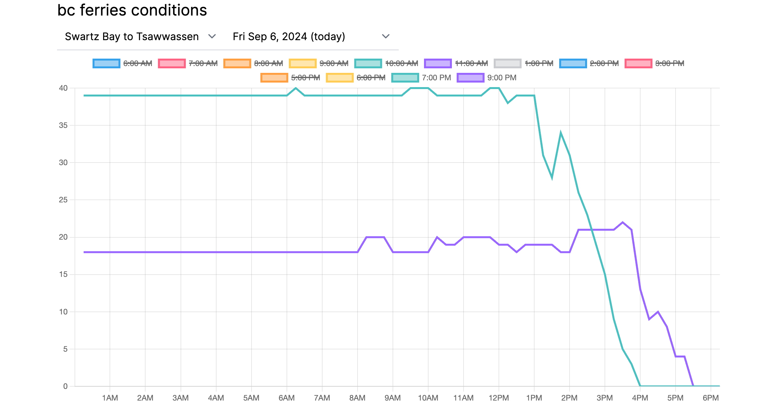Click the 5:00 PM orange legend box
This screenshot has height=408, width=778.
tap(274, 78)
